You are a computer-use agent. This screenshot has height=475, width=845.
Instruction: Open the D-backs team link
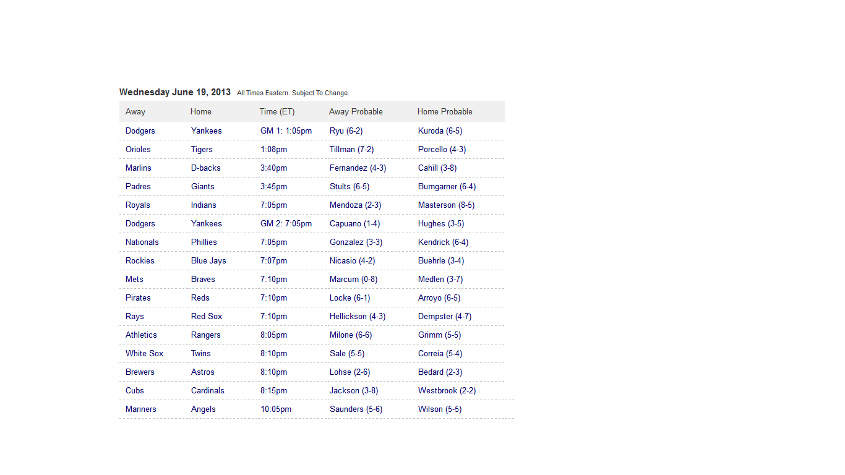[x=205, y=168]
